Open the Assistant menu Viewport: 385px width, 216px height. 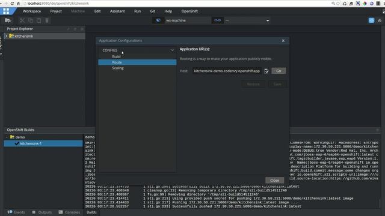click(x=117, y=11)
